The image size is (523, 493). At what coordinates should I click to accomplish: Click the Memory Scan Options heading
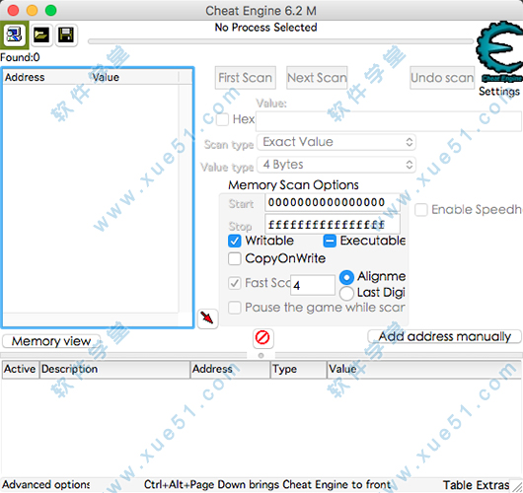click(293, 185)
